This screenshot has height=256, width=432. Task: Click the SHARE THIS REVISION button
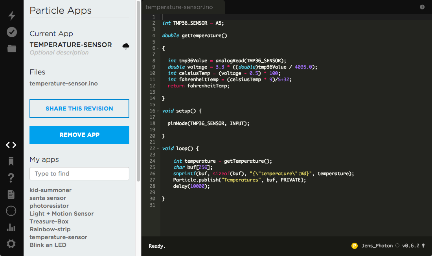[79, 109]
